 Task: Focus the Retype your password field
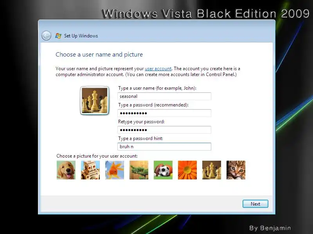(x=164, y=130)
